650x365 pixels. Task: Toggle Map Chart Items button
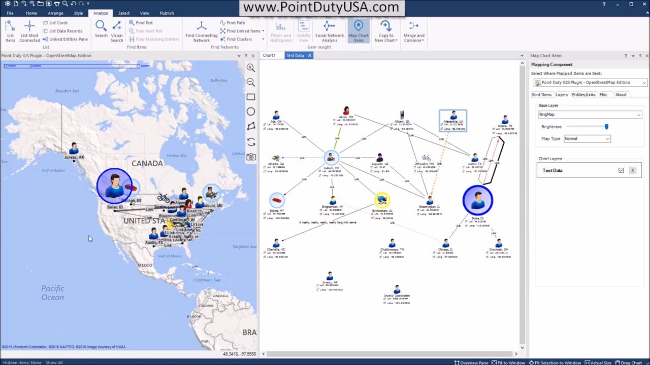click(359, 31)
